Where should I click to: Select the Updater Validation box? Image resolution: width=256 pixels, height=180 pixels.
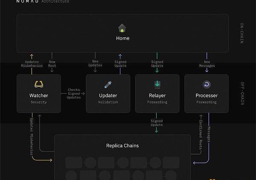pos(108,94)
